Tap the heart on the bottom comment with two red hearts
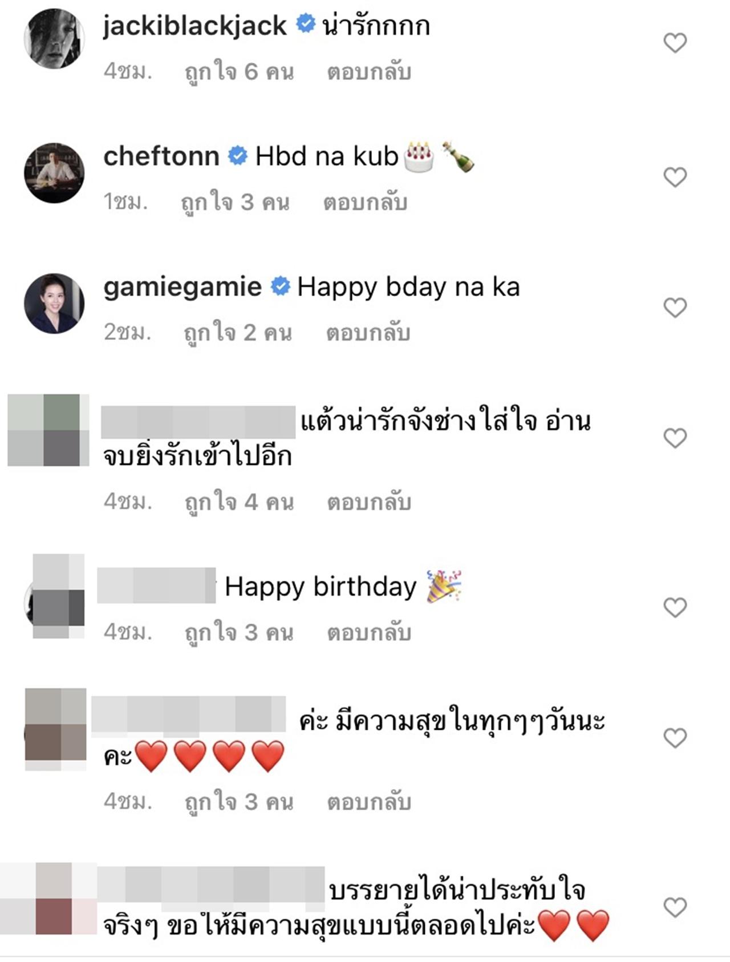The image size is (730, 962). click(x=675, y=907)
